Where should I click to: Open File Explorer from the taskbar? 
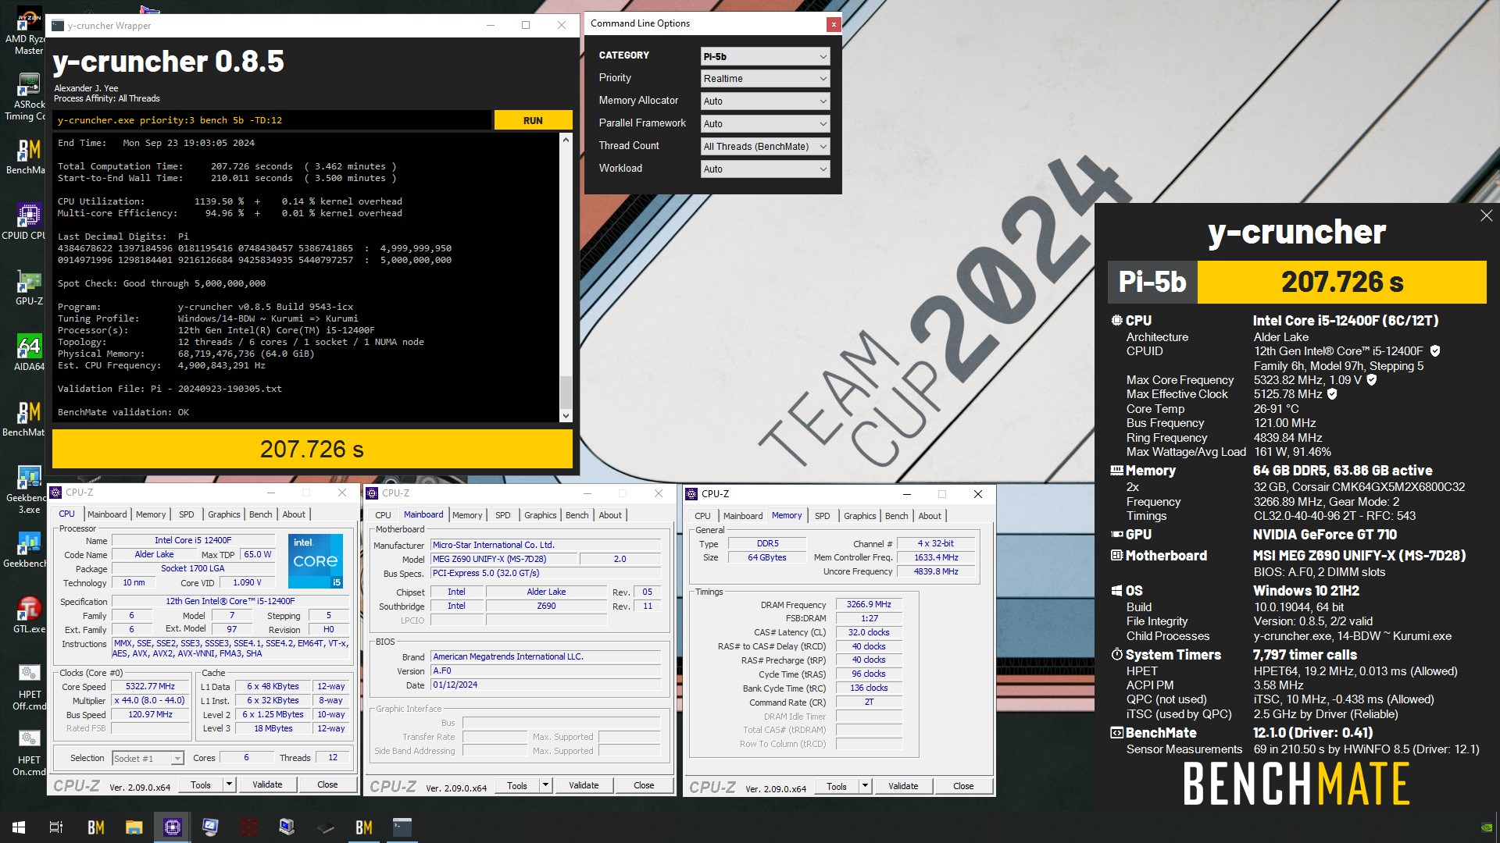coord(134,827)
